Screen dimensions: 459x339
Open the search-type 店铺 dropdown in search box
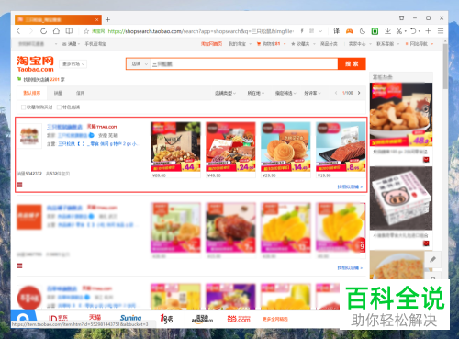click(x=139, y=63)
